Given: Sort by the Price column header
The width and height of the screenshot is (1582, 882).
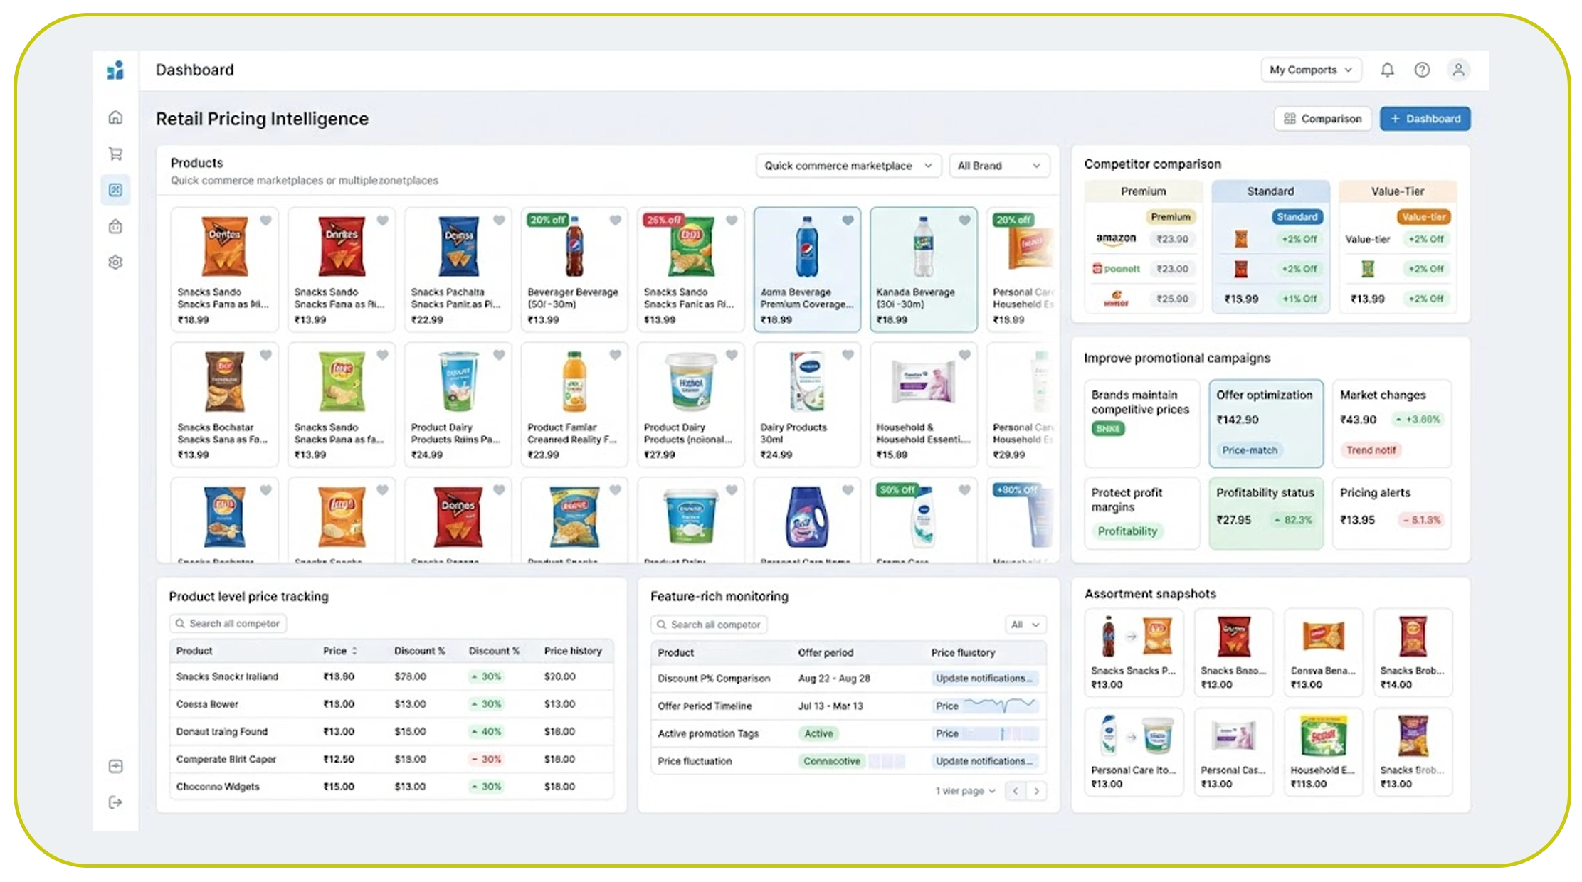Looking at the screenshot, I should coord(339,651).
